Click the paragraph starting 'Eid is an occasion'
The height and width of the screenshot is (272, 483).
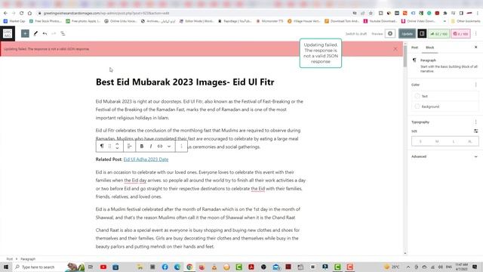(x=201, y=184)
